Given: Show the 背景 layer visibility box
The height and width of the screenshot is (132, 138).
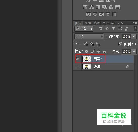Looking at the screenshot, I should (x=77, y=66).
